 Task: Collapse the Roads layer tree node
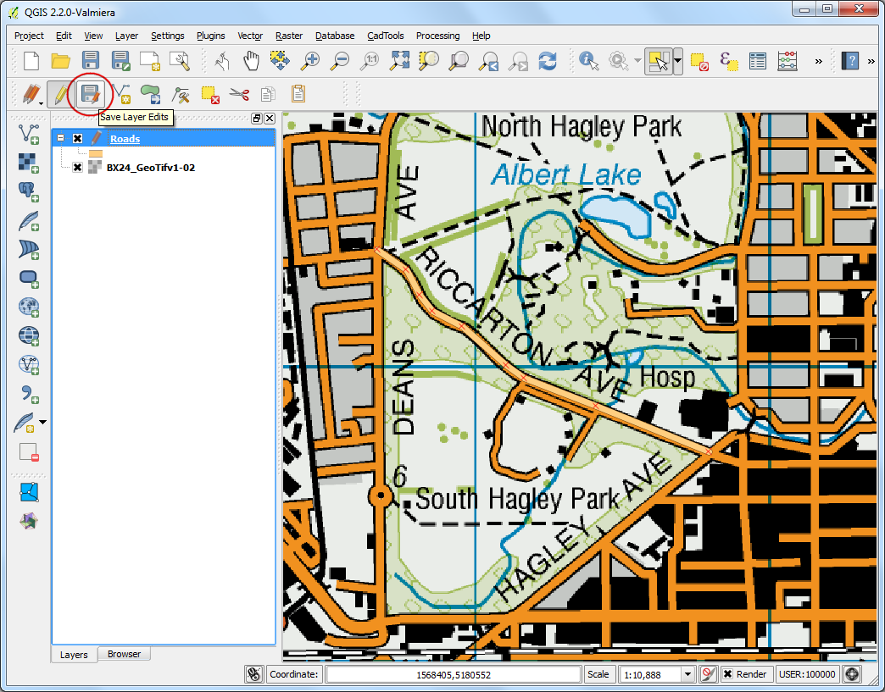pos(61,139)
